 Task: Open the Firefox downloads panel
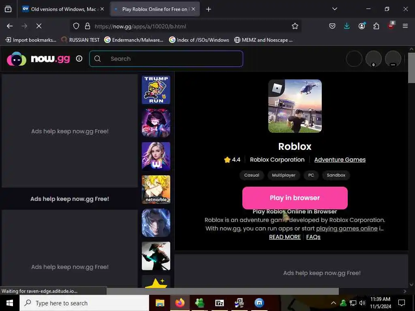(347, 26)
